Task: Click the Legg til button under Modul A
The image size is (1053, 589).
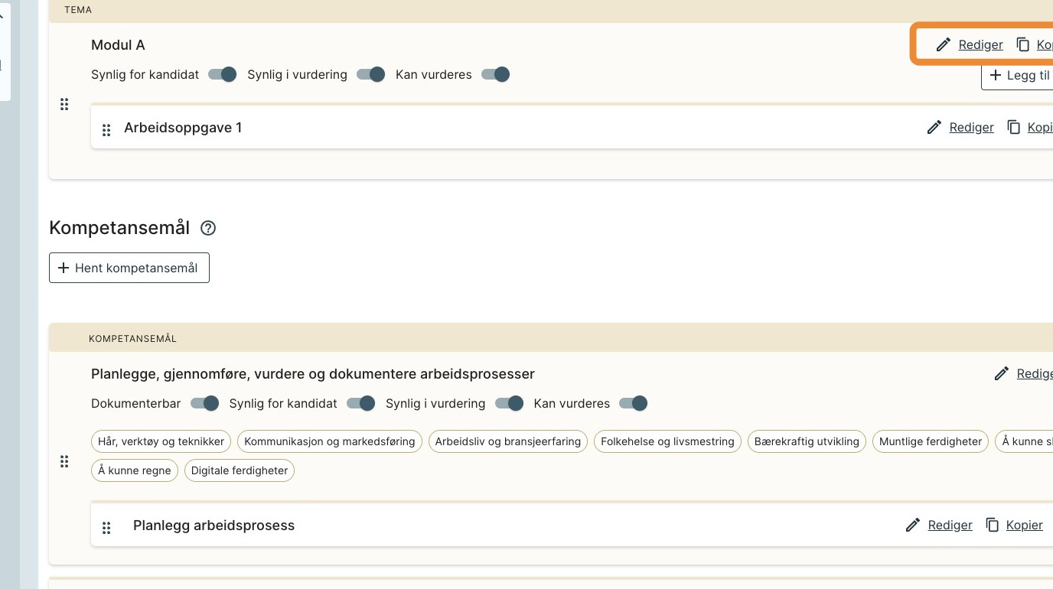Action: coord(1018,76)
